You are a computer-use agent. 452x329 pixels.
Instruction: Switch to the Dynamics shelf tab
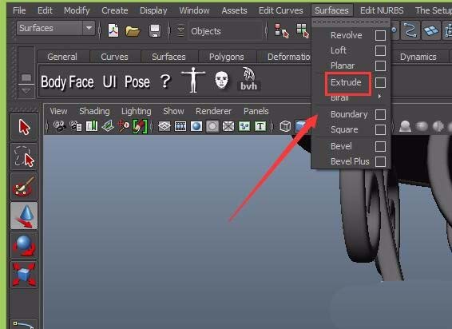pos(418,57)
